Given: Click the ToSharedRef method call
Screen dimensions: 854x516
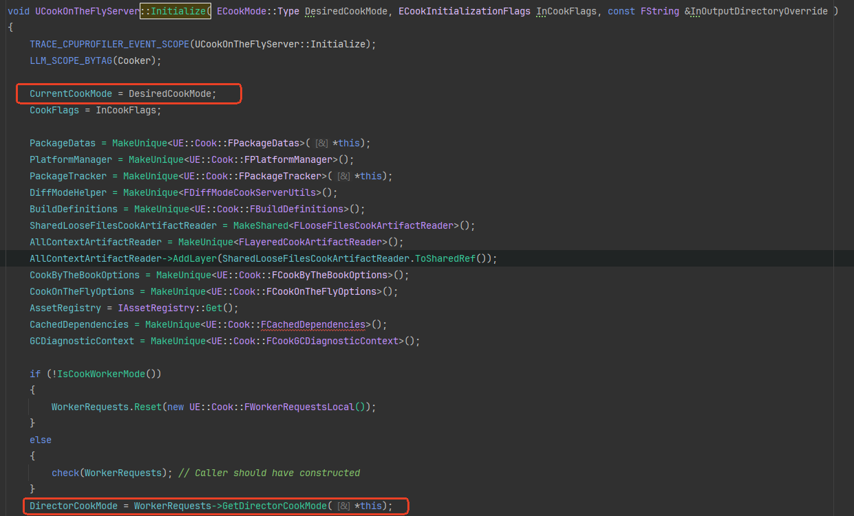Looking at the screenshot, I should pos(450,259).
